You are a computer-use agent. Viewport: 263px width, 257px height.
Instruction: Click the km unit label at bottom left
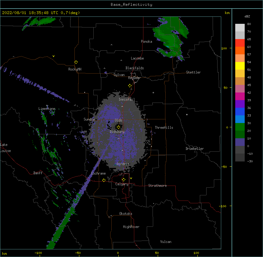5,254
